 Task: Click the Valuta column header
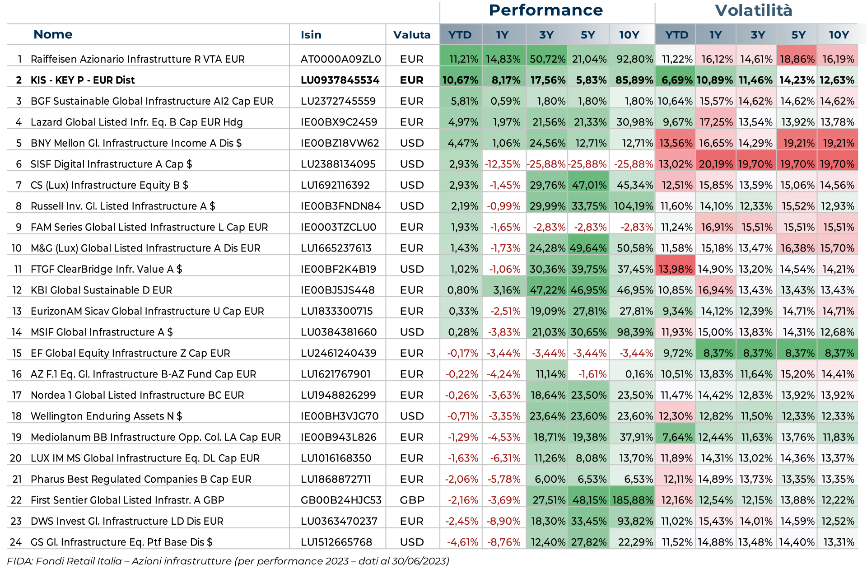[x=412, y=35]
